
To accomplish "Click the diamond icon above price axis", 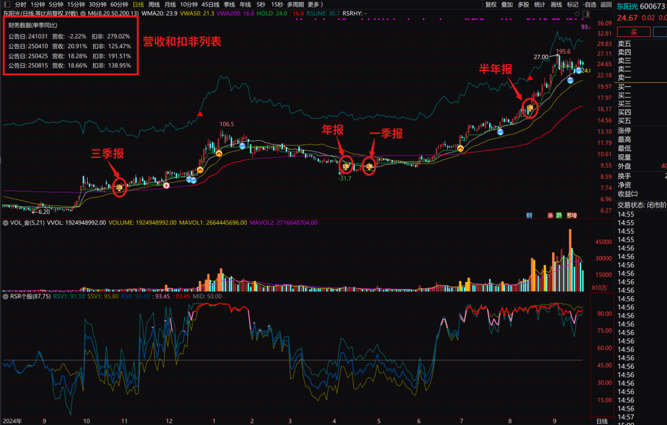I will (577, 14).
